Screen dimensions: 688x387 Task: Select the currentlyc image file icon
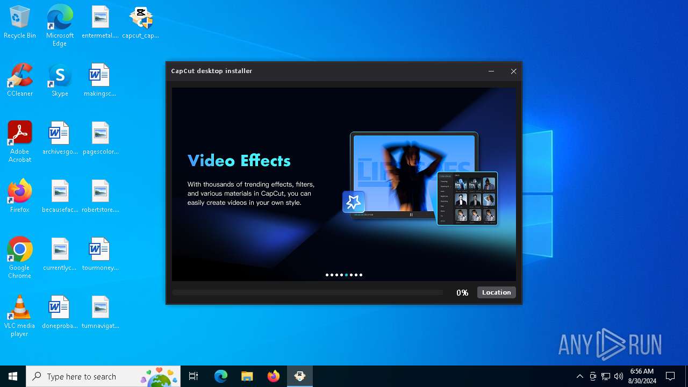tap(60, 254)
